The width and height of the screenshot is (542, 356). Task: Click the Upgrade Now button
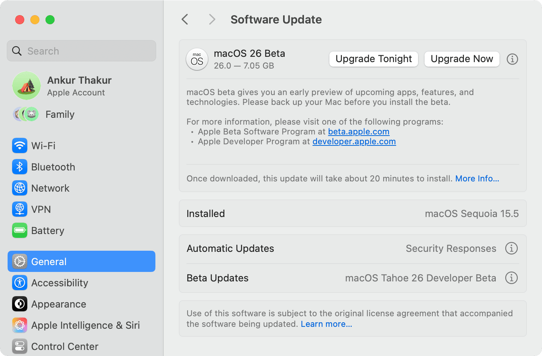click(462, 59)
